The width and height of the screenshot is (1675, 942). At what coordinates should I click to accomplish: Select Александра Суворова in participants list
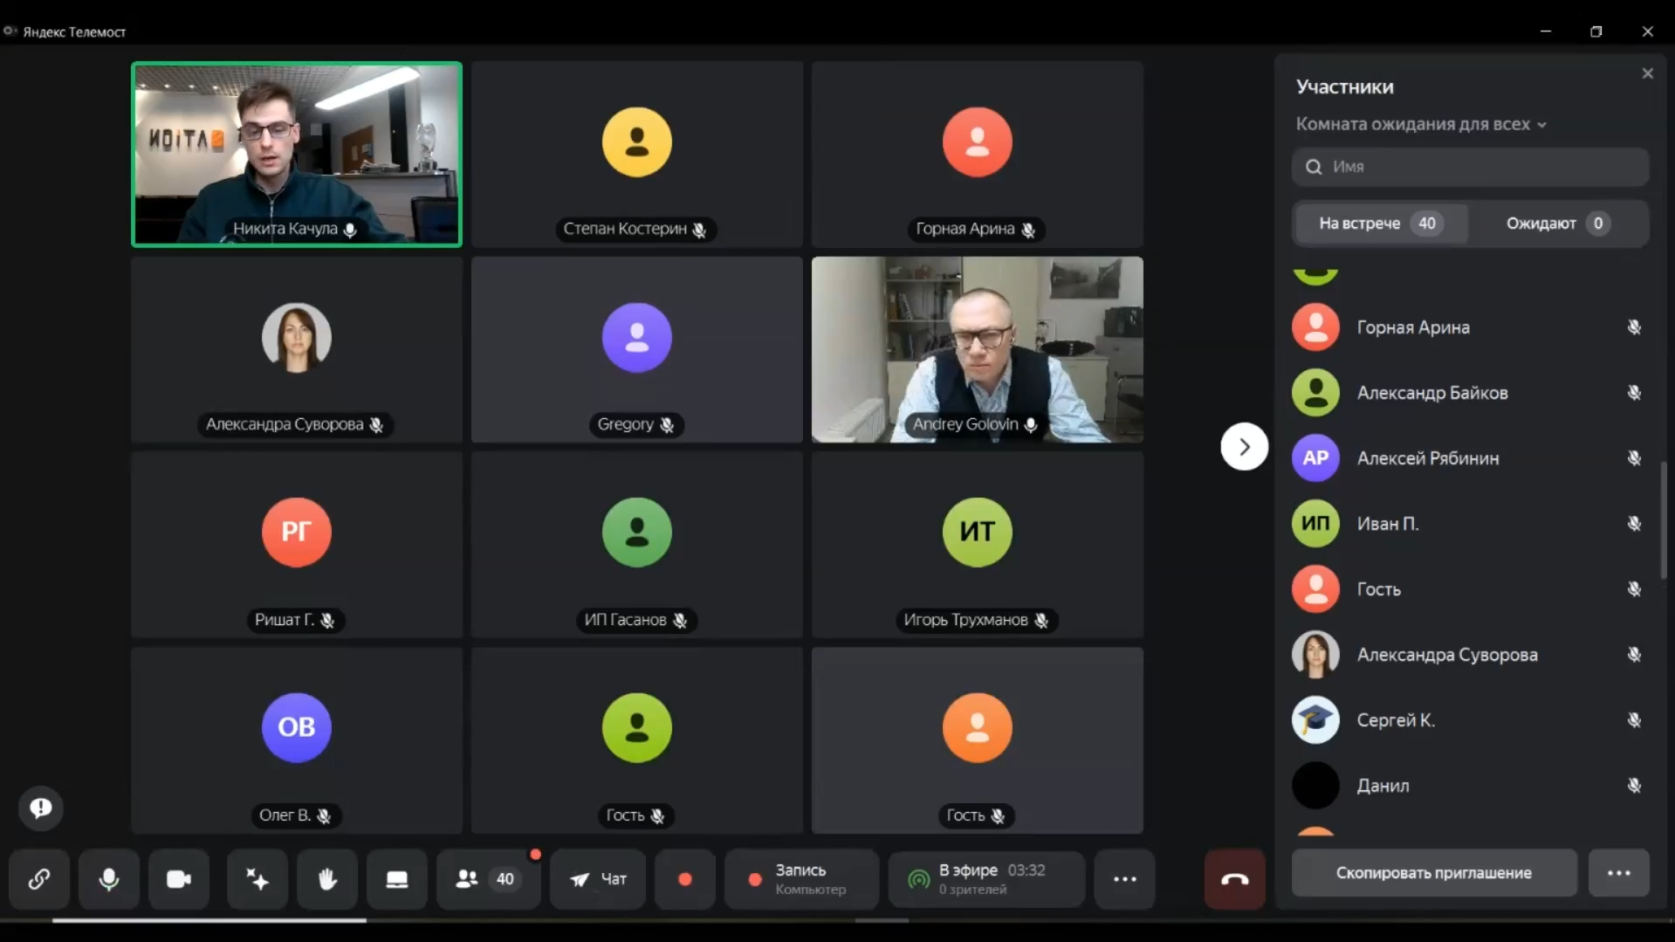pos(1471,655)
